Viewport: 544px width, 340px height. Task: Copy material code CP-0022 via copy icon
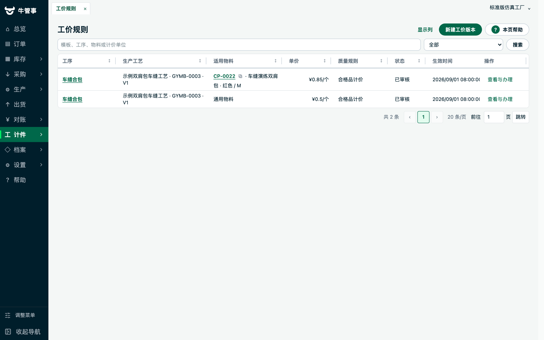pos(240,76)
